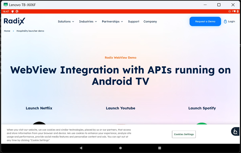
Task: Maximize the Lenovo TB-J606F window
Action: (x=219, y=5)
